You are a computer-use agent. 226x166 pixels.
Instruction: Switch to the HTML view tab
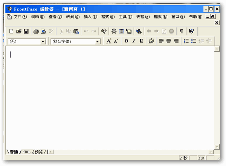pos(26,152)
